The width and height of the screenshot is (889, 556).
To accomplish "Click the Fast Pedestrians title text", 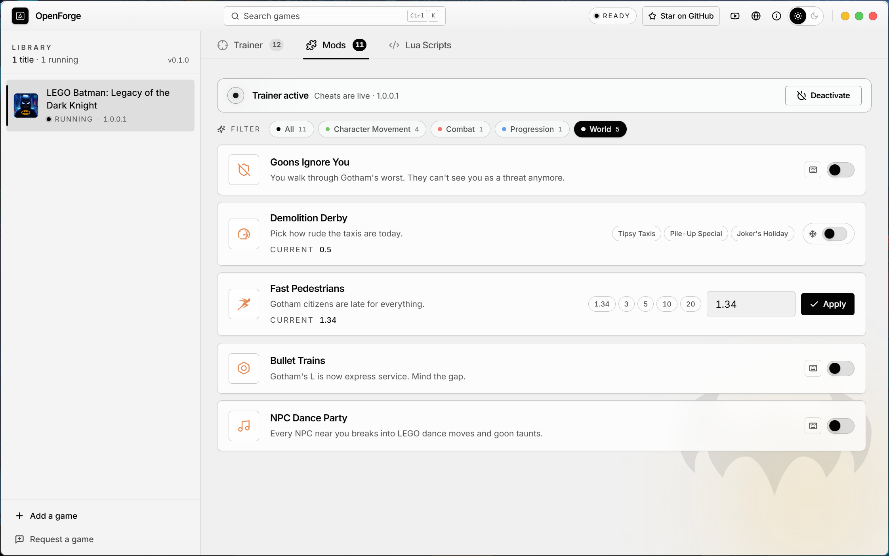I will [x=307, y=288].
